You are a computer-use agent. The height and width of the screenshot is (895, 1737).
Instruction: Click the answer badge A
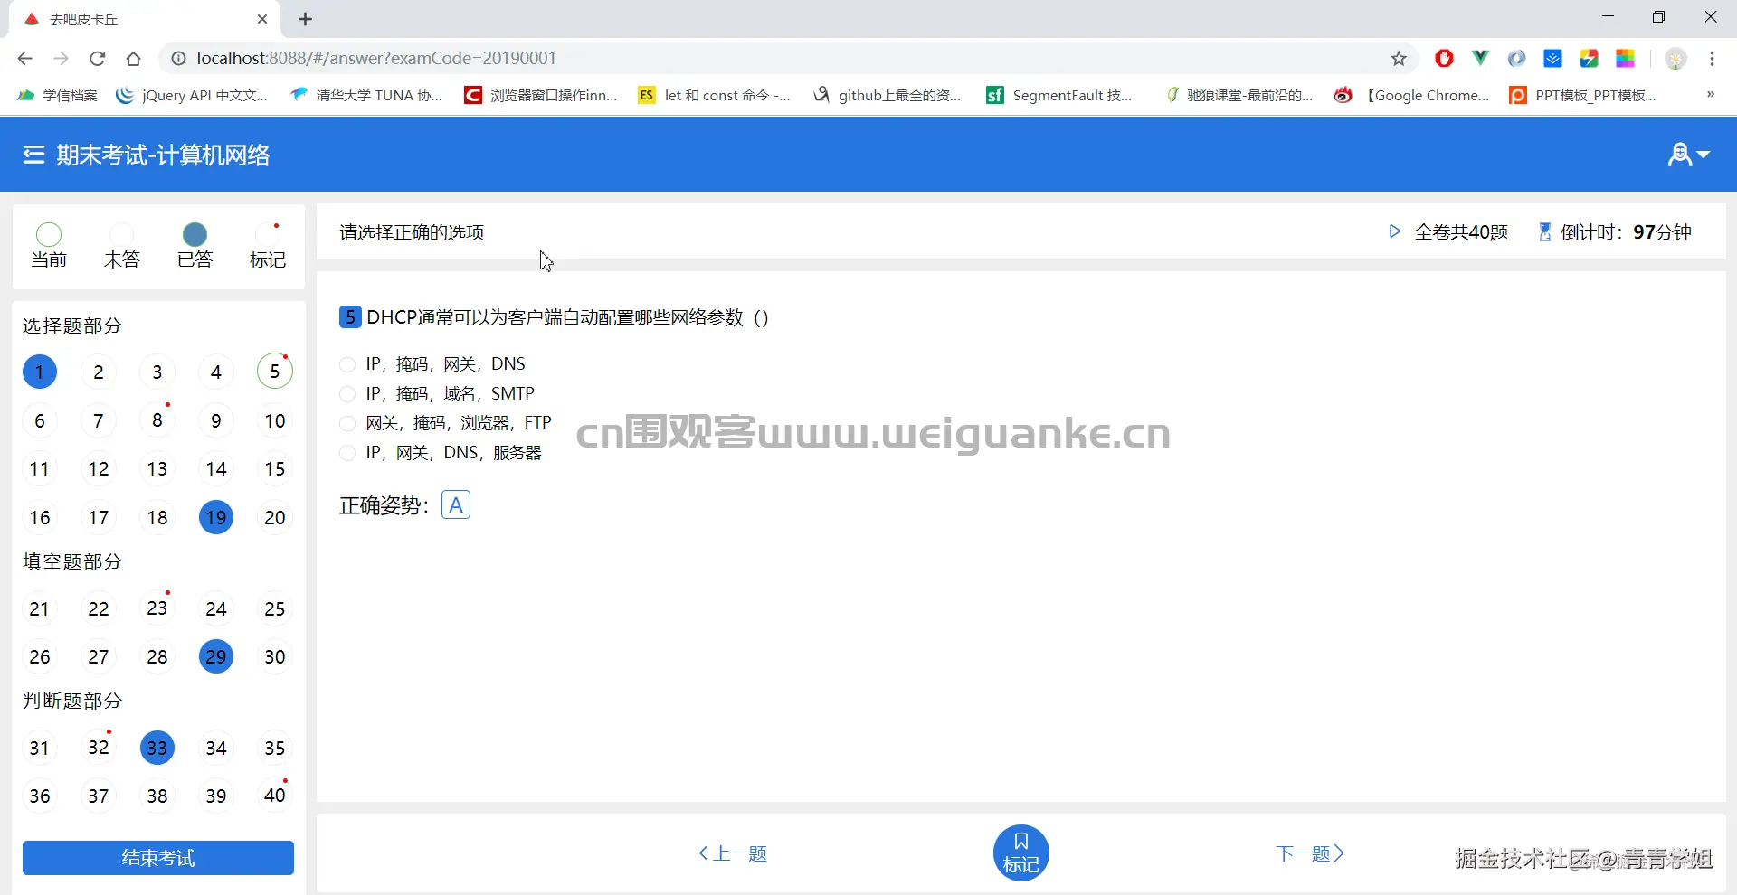pos(456,504)
